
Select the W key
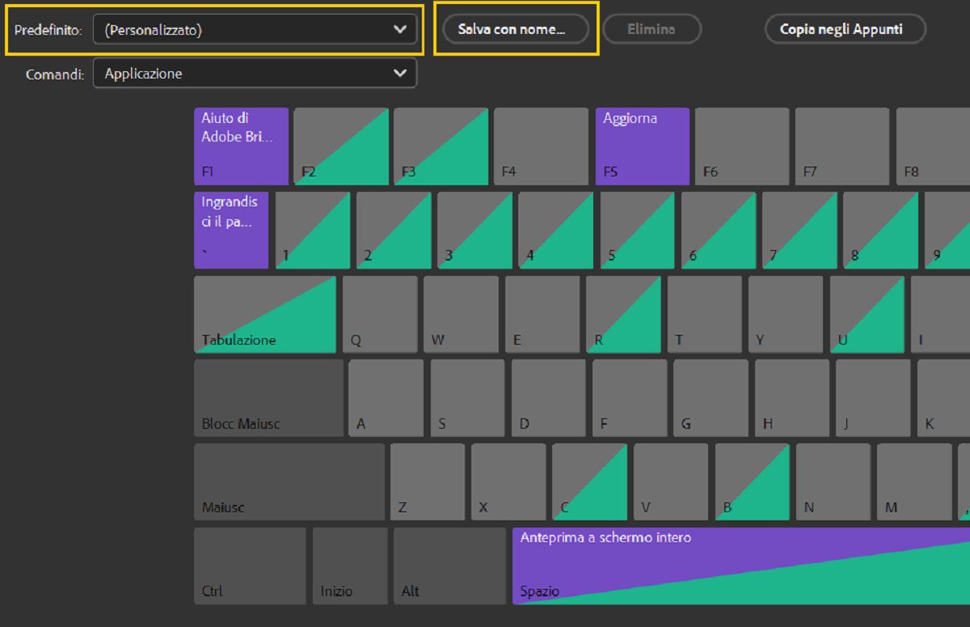coord(461,315)
